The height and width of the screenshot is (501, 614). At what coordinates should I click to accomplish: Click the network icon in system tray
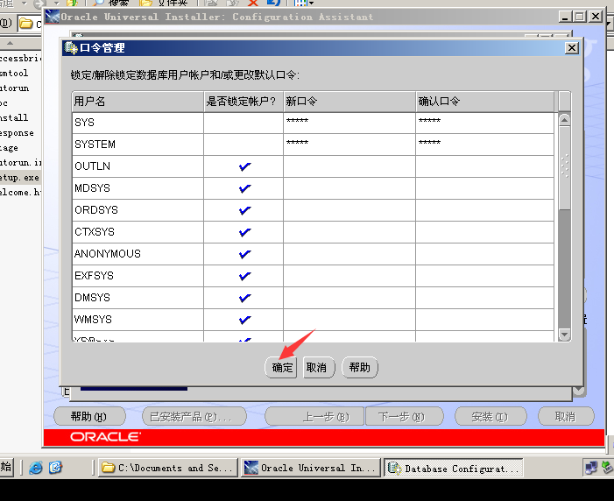tap(591, 468)
